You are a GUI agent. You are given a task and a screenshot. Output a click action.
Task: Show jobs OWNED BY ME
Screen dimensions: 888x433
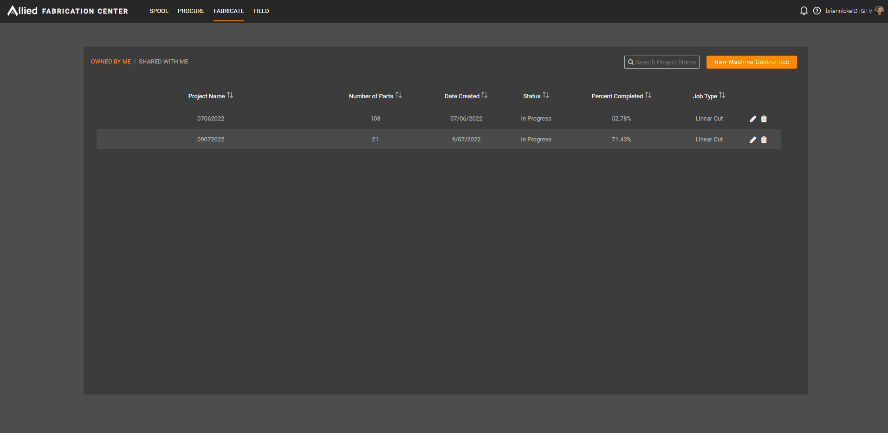[111, 62]
